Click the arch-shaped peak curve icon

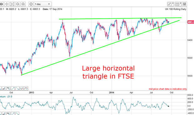click(26, 88)
